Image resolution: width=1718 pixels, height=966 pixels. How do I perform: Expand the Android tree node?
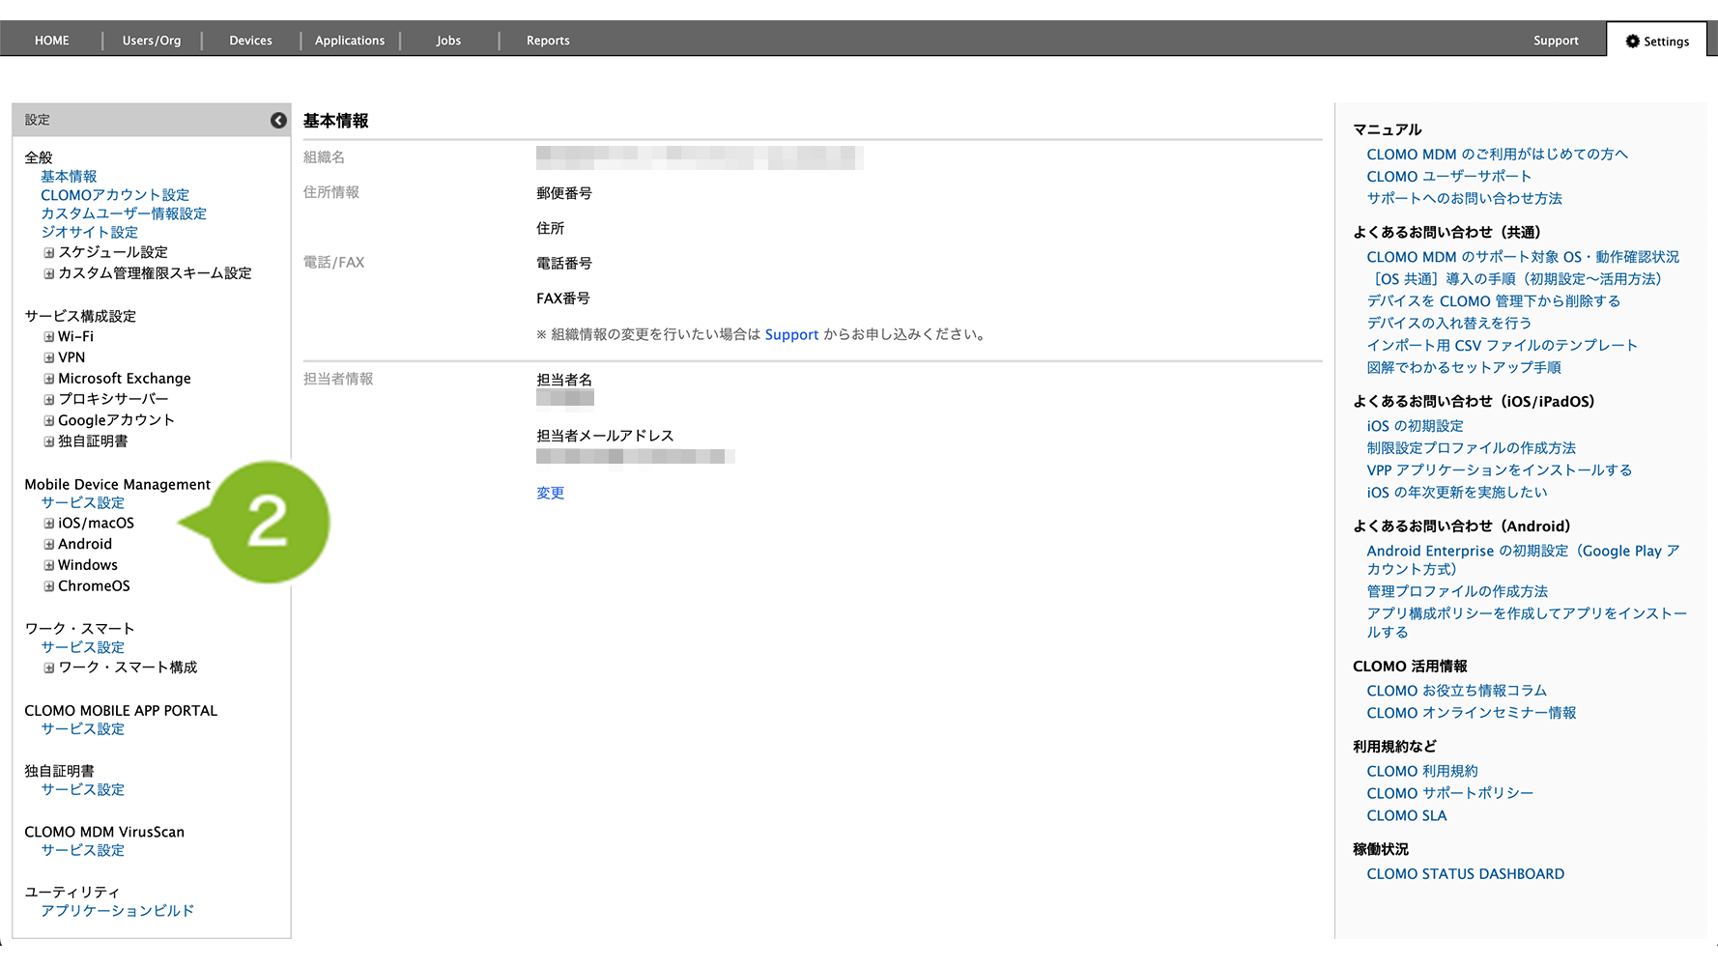[x=48, y=545]
